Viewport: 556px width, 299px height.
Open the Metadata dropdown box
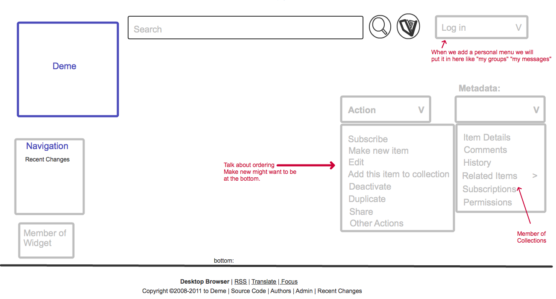(x=500, y=110)
